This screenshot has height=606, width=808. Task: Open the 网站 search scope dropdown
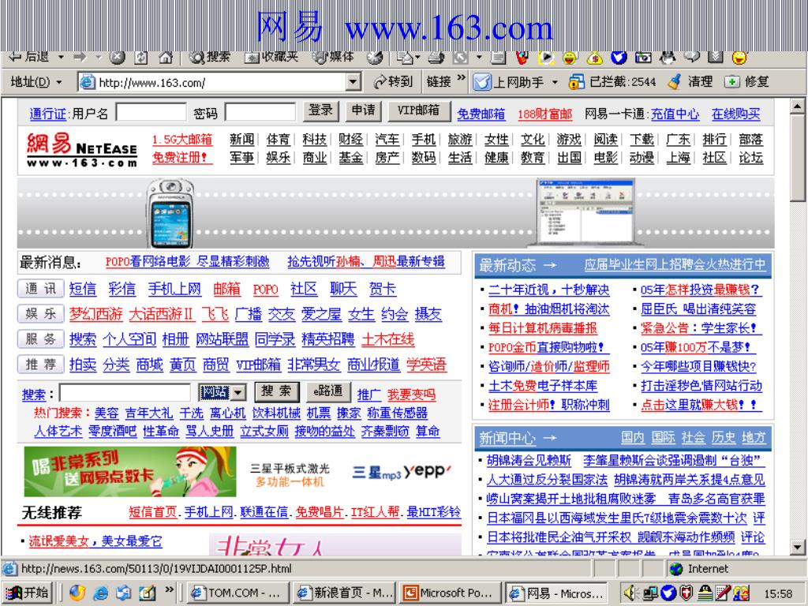coord(238,393)
